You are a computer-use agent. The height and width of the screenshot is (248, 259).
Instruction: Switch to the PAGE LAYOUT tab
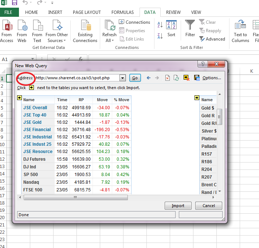point(87,12)
